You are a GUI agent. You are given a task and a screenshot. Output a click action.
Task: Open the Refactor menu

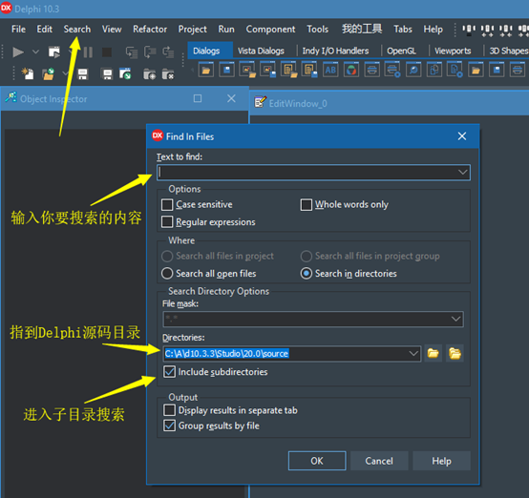point(150,30)
